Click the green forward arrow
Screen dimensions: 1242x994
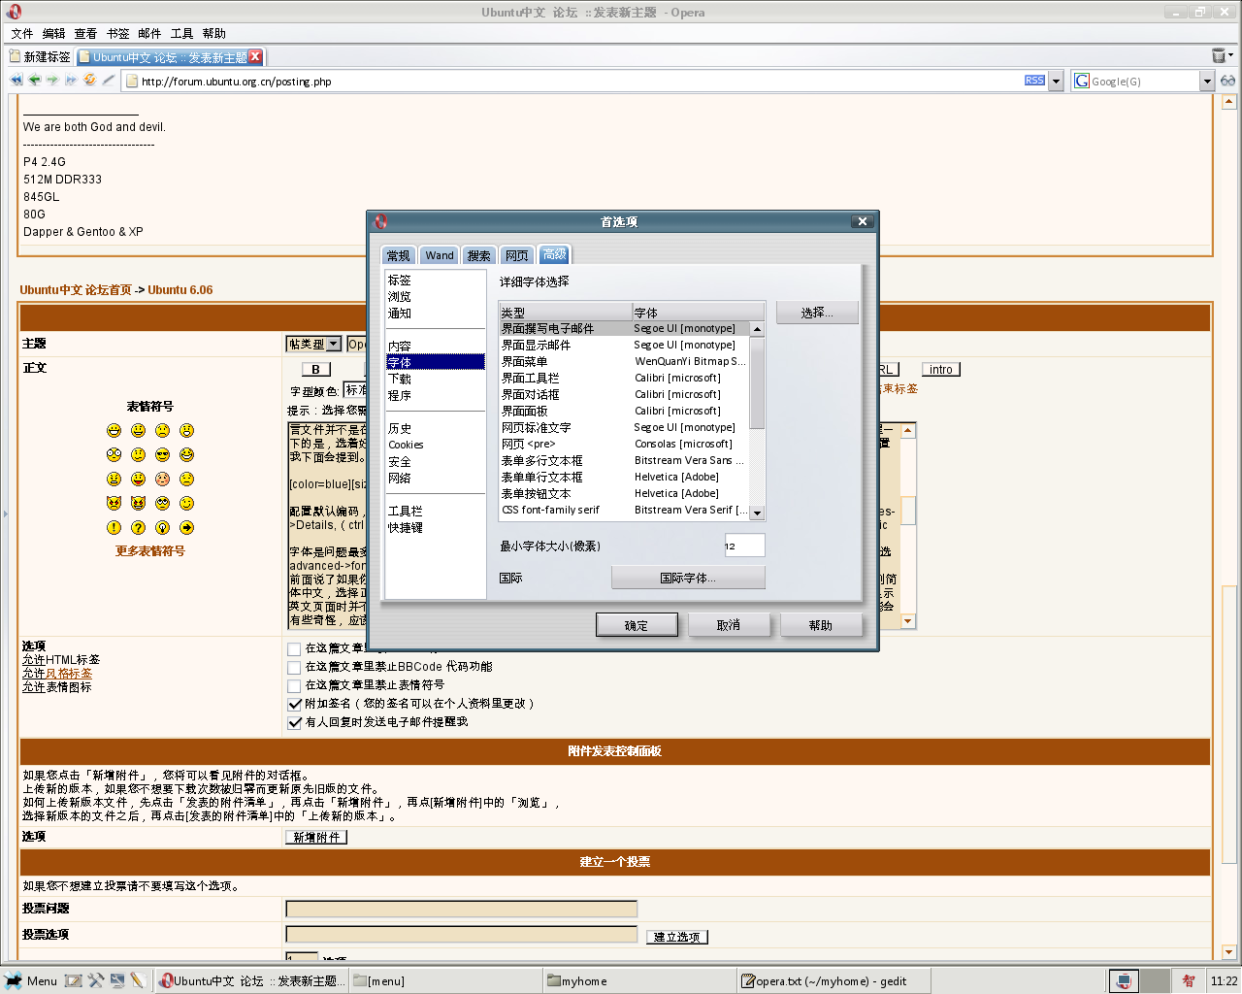tap(52, 81)
